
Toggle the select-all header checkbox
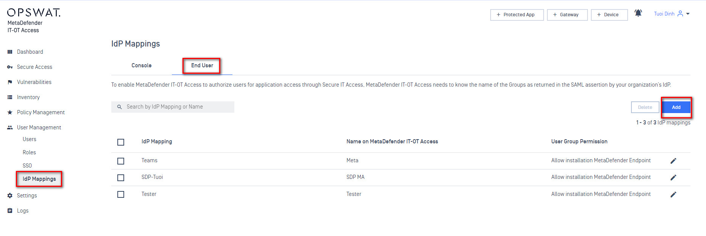pos(121,142)
